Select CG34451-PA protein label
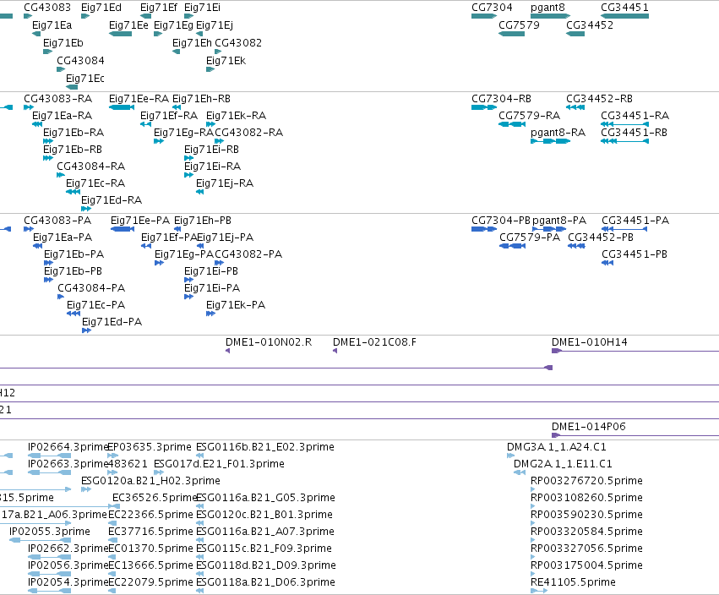 point(635,221)
